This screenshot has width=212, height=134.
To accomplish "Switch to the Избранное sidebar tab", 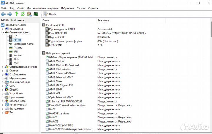I will (x=18, y=20).
